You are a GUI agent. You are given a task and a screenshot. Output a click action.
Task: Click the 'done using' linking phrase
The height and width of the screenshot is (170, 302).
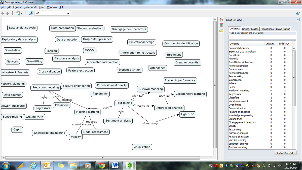point(150,123)
